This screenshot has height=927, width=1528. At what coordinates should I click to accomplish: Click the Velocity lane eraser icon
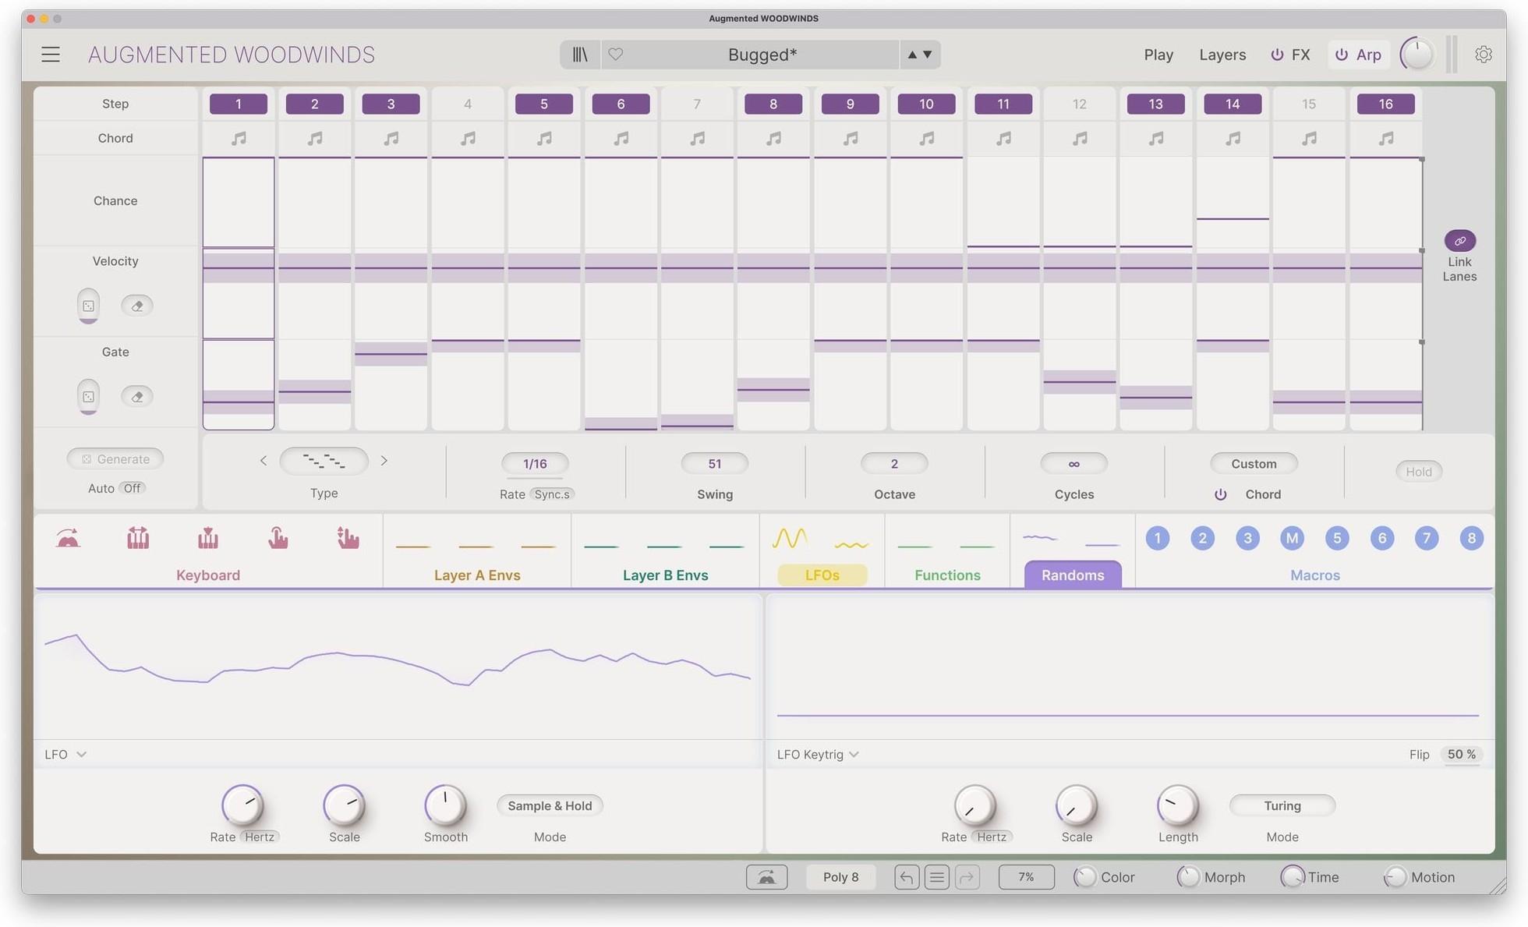[137, 306]
